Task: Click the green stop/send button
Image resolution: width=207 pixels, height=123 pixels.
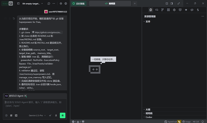Action: (x=63, y=116)
